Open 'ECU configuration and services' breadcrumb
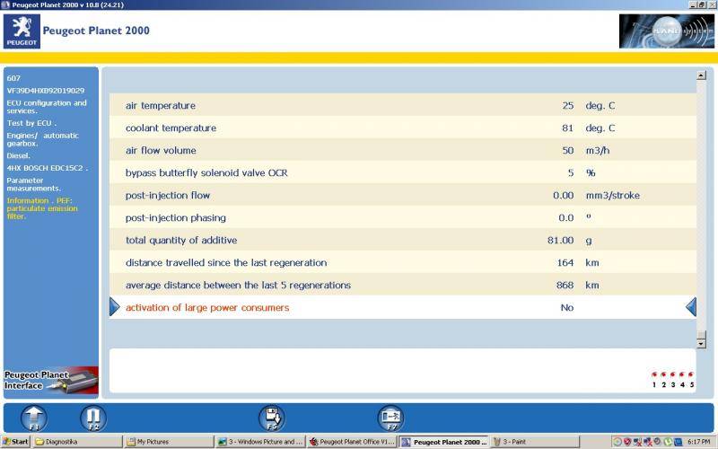Viewport: 718px width, 449px height. [x=46, y=107]
